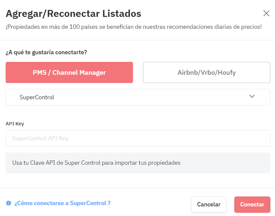Switch to the Airbnb/Vrbo/Houfy tab
Viewport: 275px width, 216px height.
click(x=206, y=72)
